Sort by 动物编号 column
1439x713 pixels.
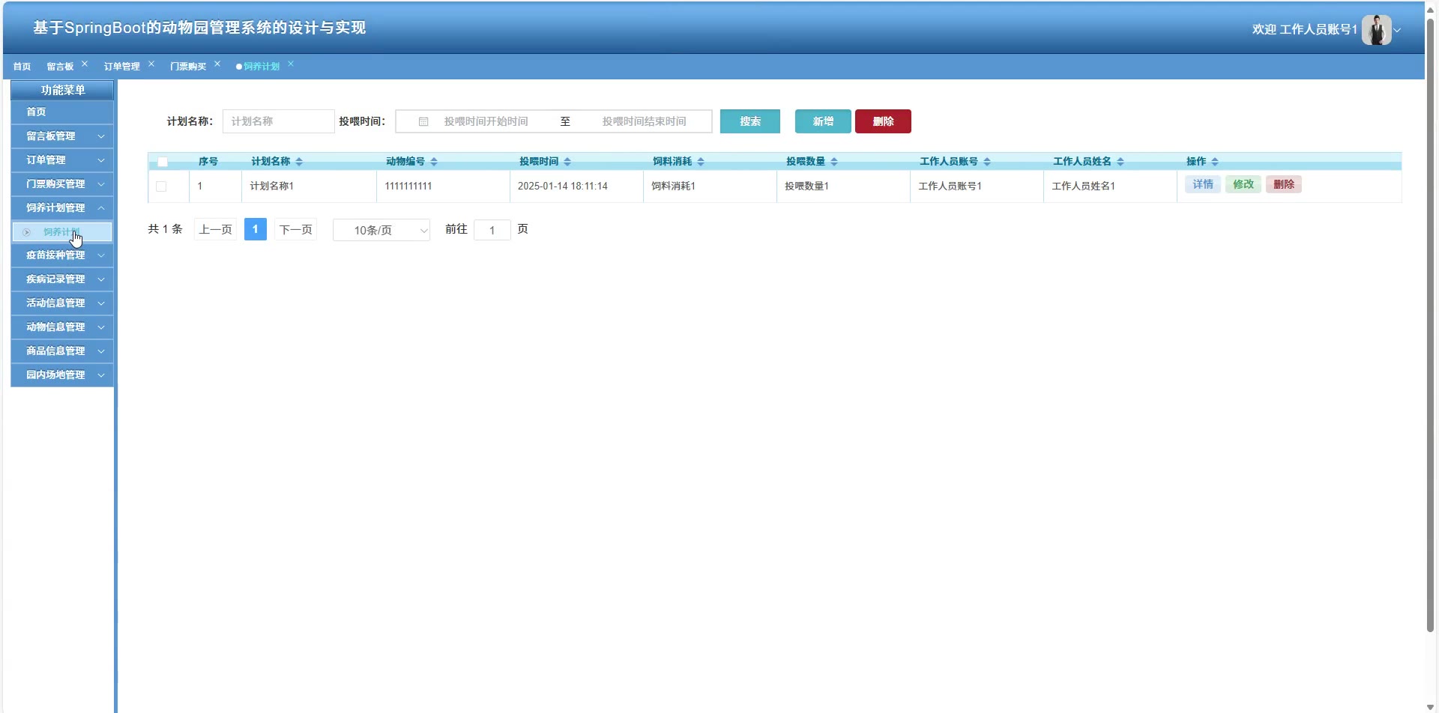tap(434, 162)
